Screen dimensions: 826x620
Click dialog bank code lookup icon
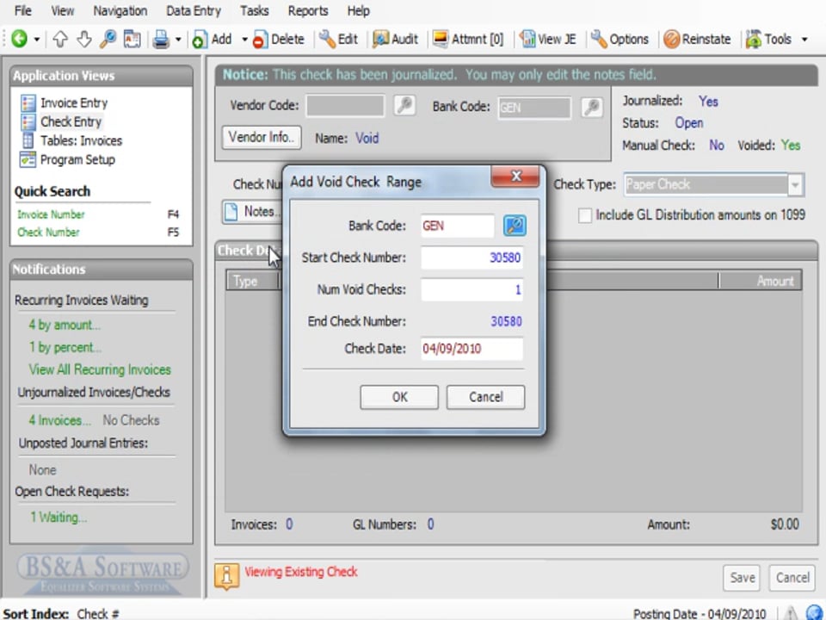tap(515, 226)
